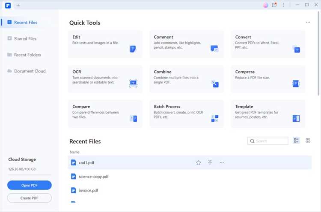Select the Batch Process card heading
The image size is (321, 212).
click(x=167, y=107)
